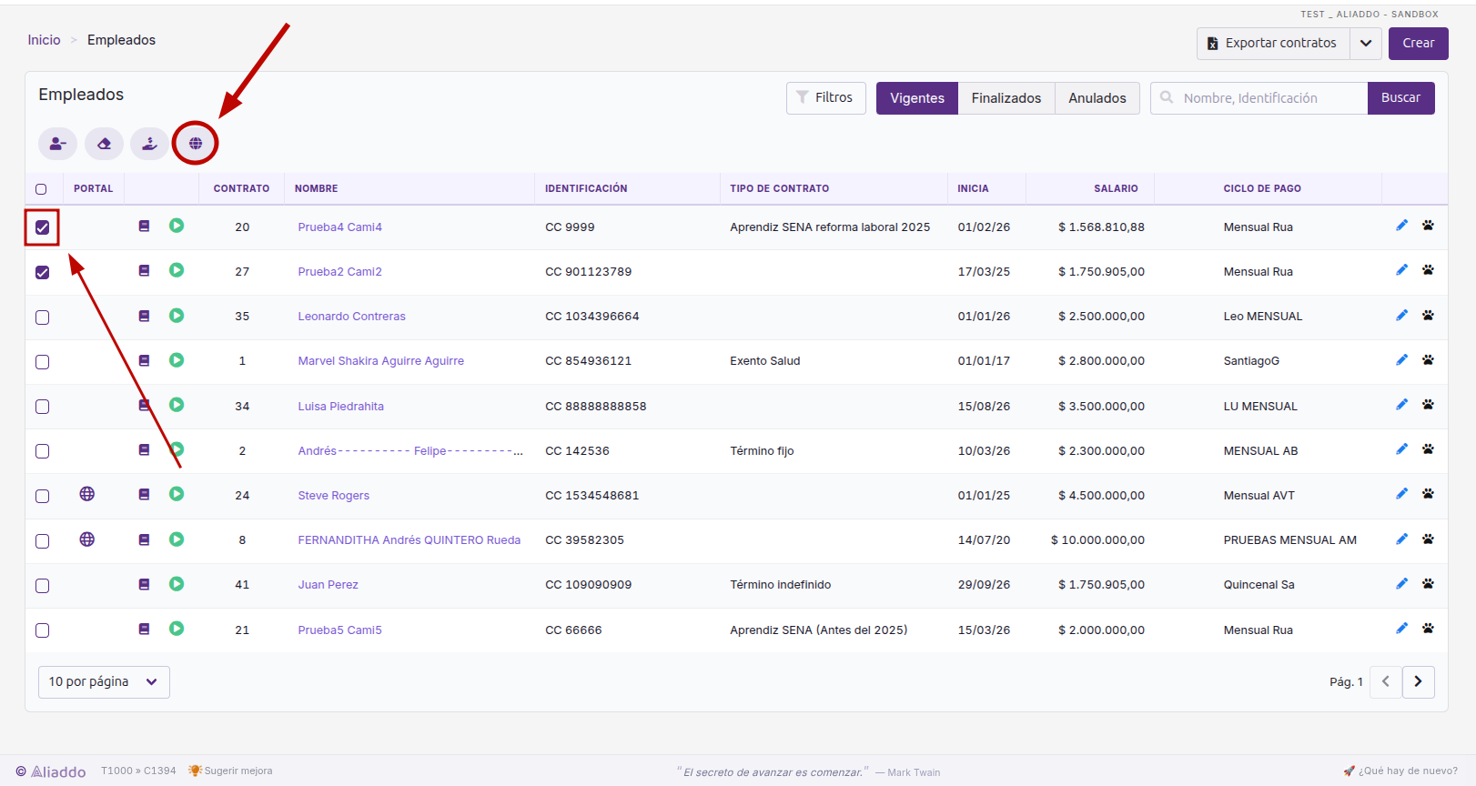Screen dimensions: 1476x786
Task: Click book icon for Juan Perez row
Action: pyautogui.click(x=144, y=584)
